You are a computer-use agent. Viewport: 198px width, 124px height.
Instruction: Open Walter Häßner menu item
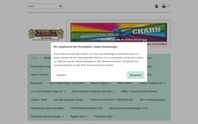pyautogui.click(x=125, y=83)
